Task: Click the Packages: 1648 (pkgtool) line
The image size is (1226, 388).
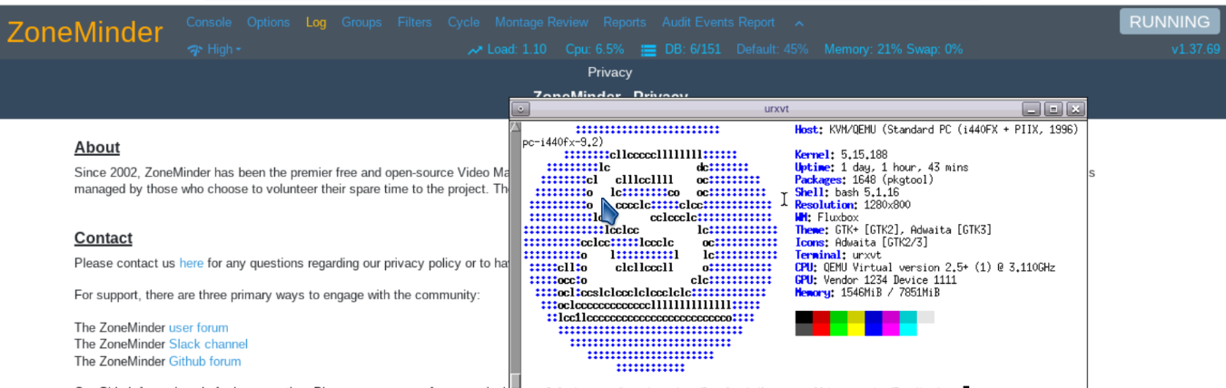Action: pyautogui.click(x=864, y=180)
